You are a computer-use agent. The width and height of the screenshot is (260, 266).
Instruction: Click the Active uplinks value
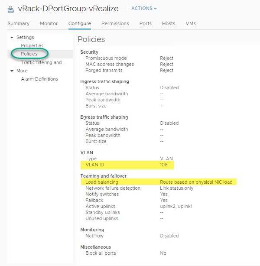click(x=176, y=207)
